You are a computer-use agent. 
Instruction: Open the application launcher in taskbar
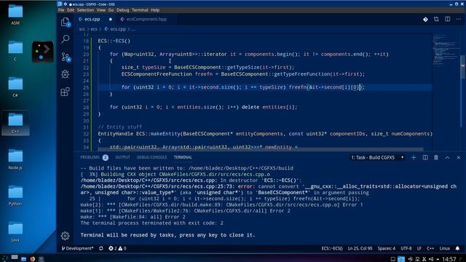click(x=5, y=258)
